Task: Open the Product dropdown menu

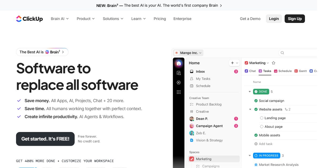Action: [86, 19]
